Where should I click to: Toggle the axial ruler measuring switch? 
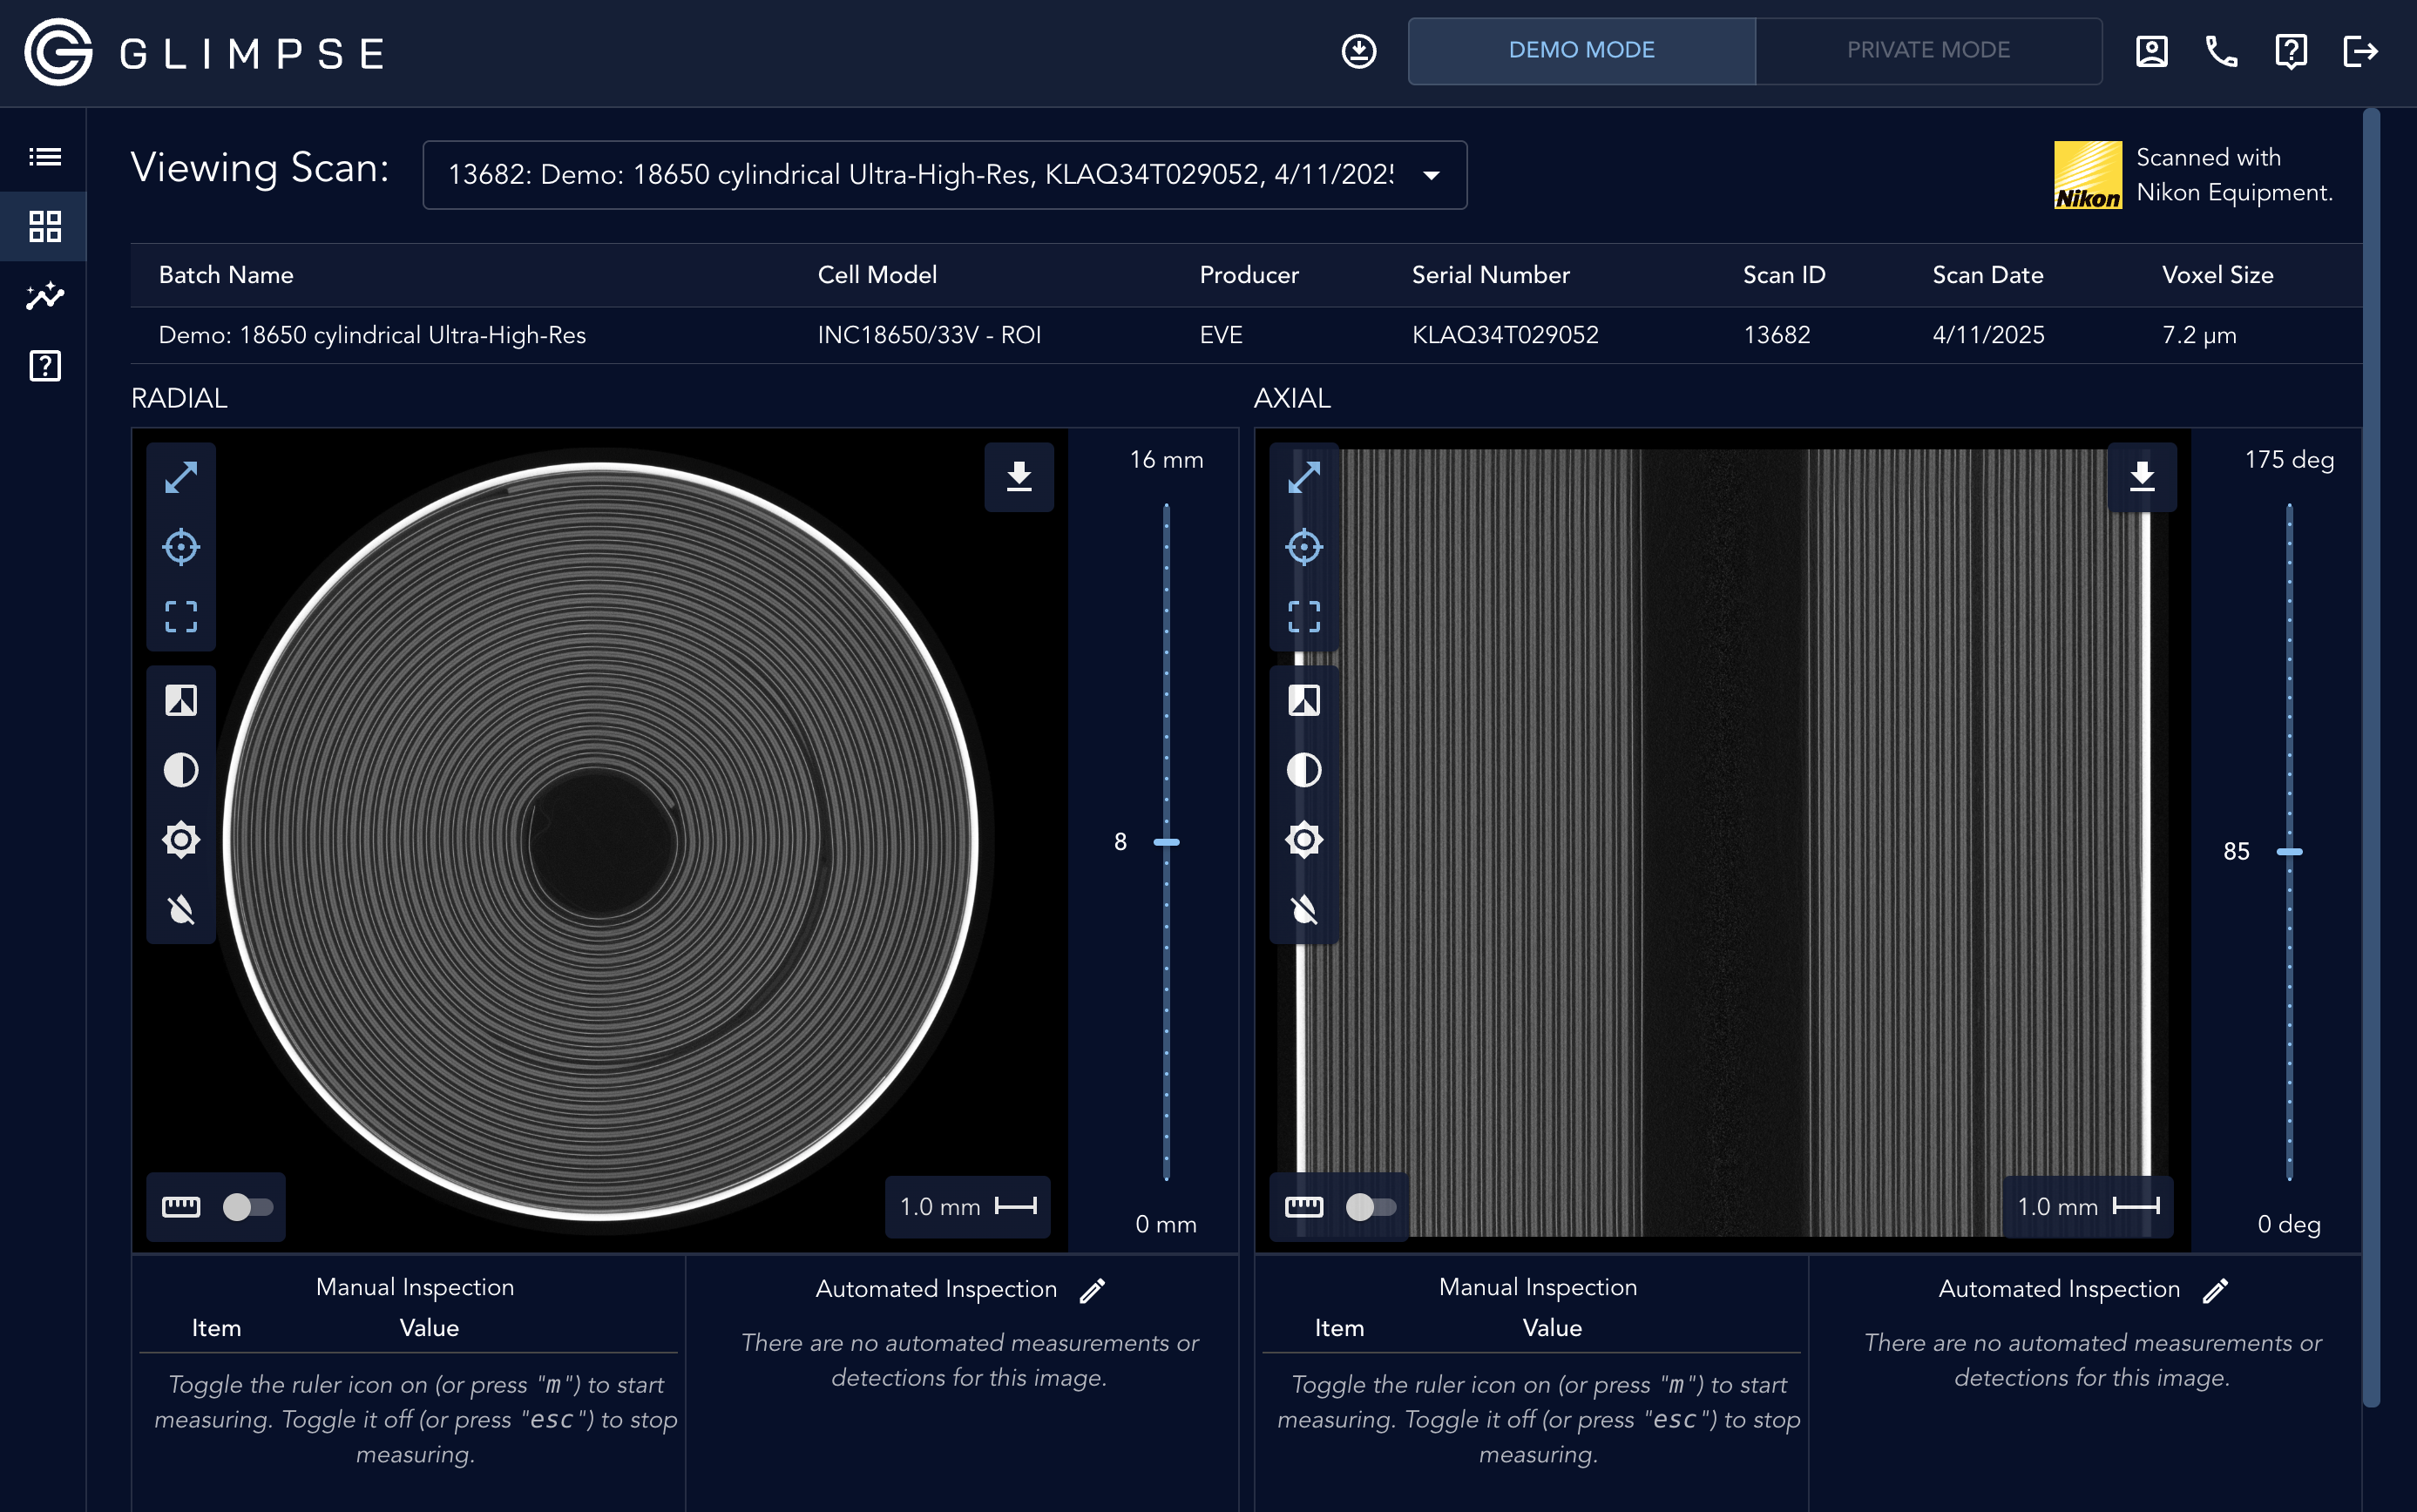1370,1207
